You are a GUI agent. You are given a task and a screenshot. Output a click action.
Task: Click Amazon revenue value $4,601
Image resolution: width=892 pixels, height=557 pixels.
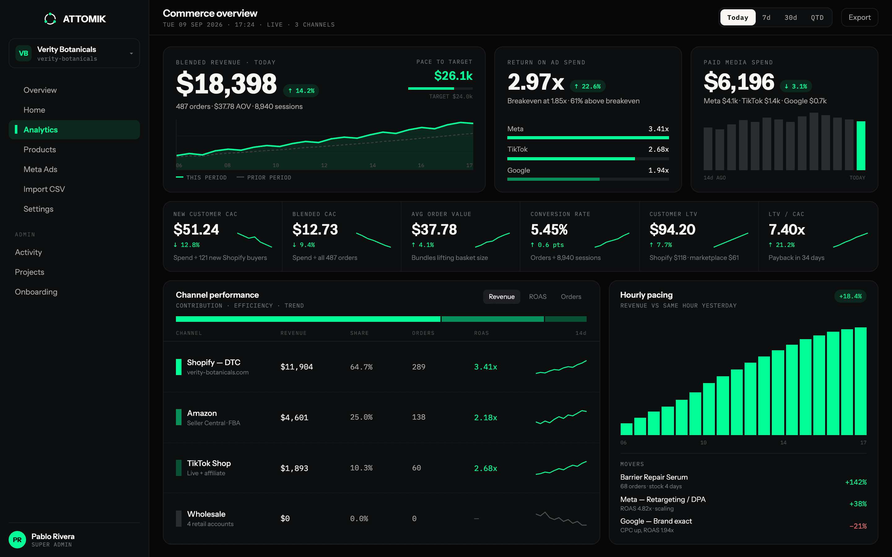(x=294, y=417)
